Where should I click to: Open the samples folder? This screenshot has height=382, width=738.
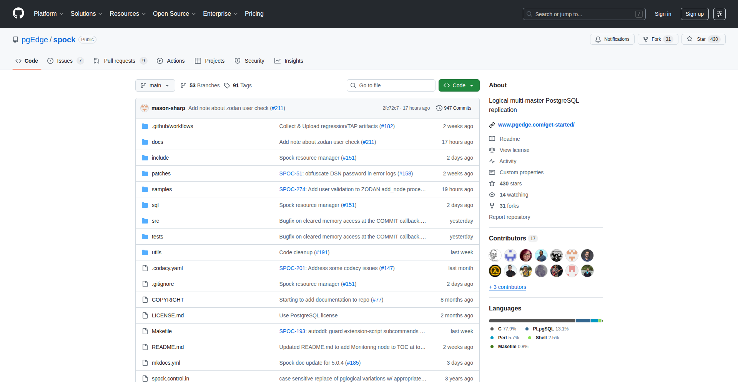coord(161,189)
